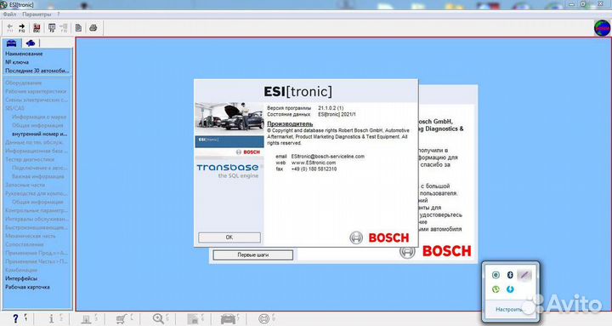Click the purple slash tray icon

[x=524, y=275]
